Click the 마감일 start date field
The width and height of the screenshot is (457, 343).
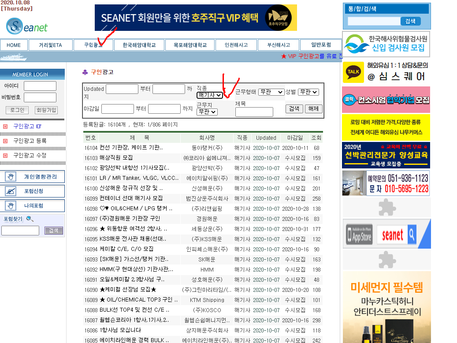tap(118, 109)
